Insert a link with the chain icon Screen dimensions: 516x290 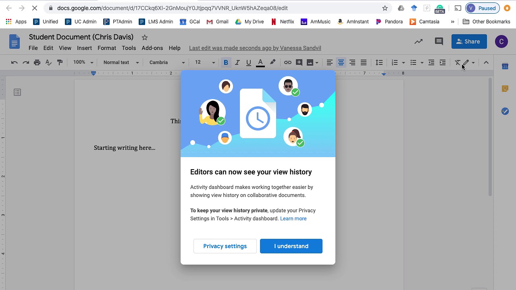point(287,62)
